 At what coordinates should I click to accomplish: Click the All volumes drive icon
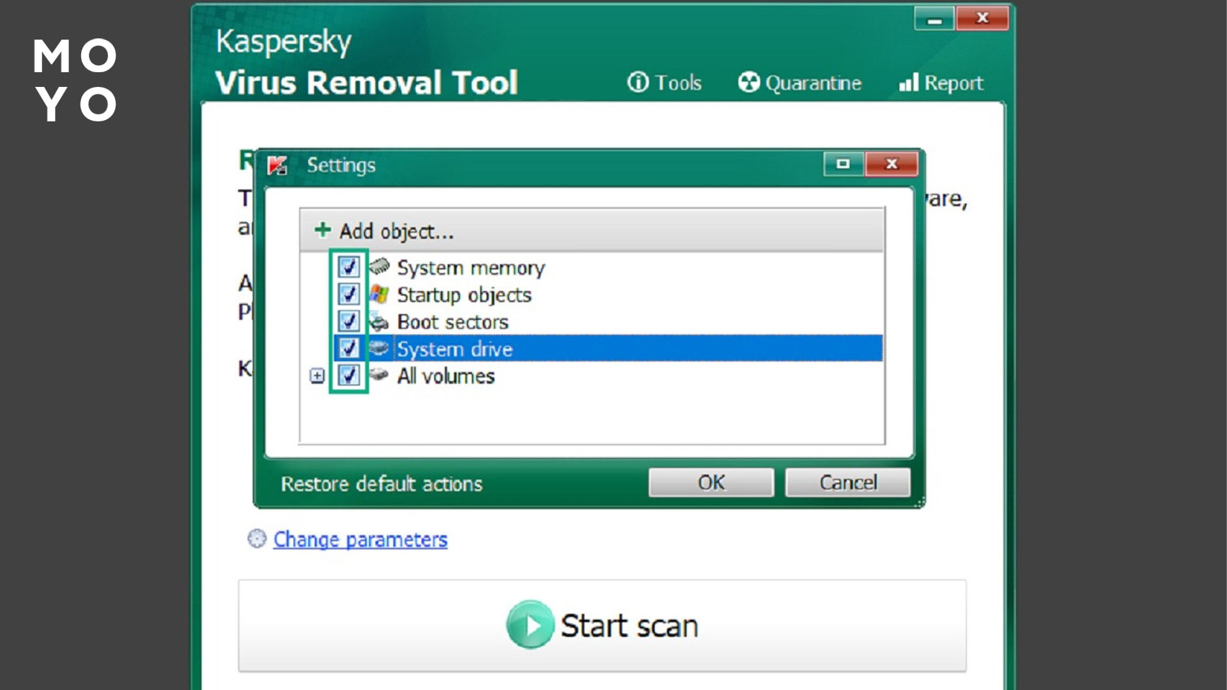(379, 374)
